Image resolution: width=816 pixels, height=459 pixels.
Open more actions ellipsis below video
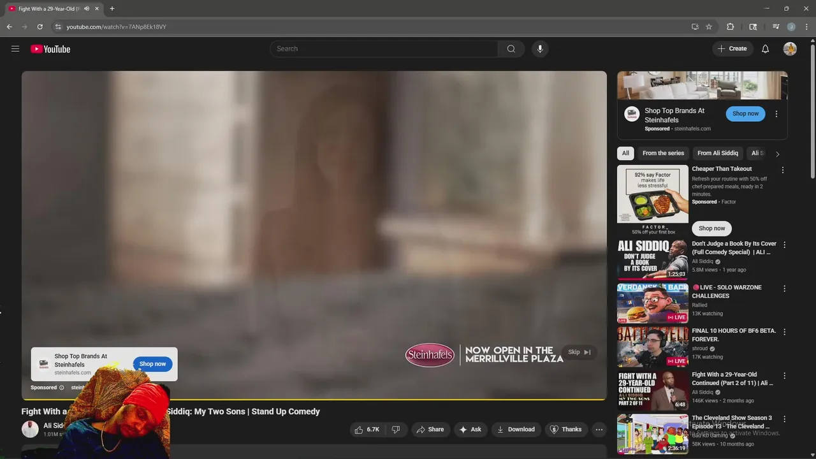(599, 430)
